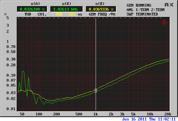Click the o(A) cursor label
Image resolution: width=178 pixels, height=121 pixels.
click(x=35, y=4)
